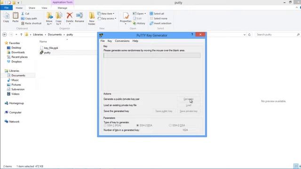
Task: Click the History icon in the Open group
Action: (x=139, y=23)
